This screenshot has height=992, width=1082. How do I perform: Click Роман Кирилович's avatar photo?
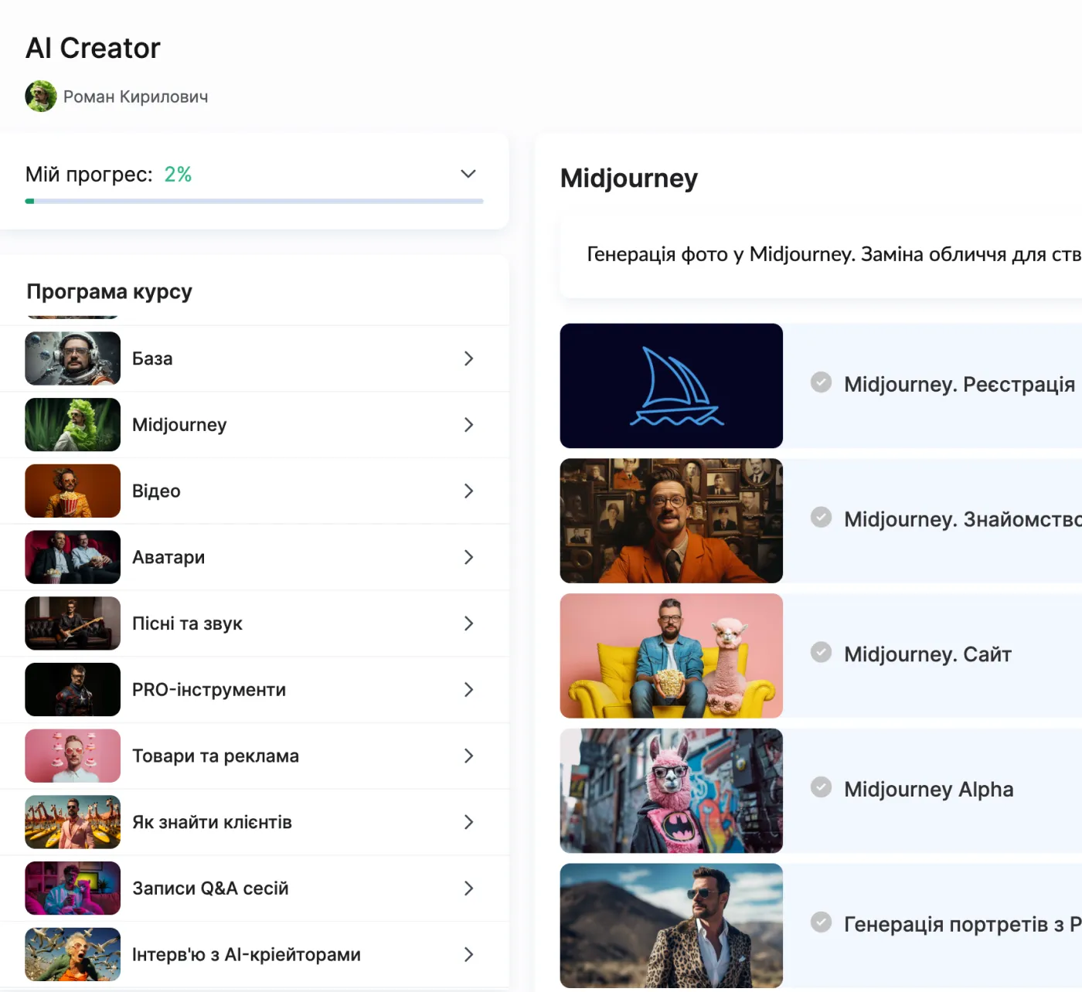[x=41, y=97]
